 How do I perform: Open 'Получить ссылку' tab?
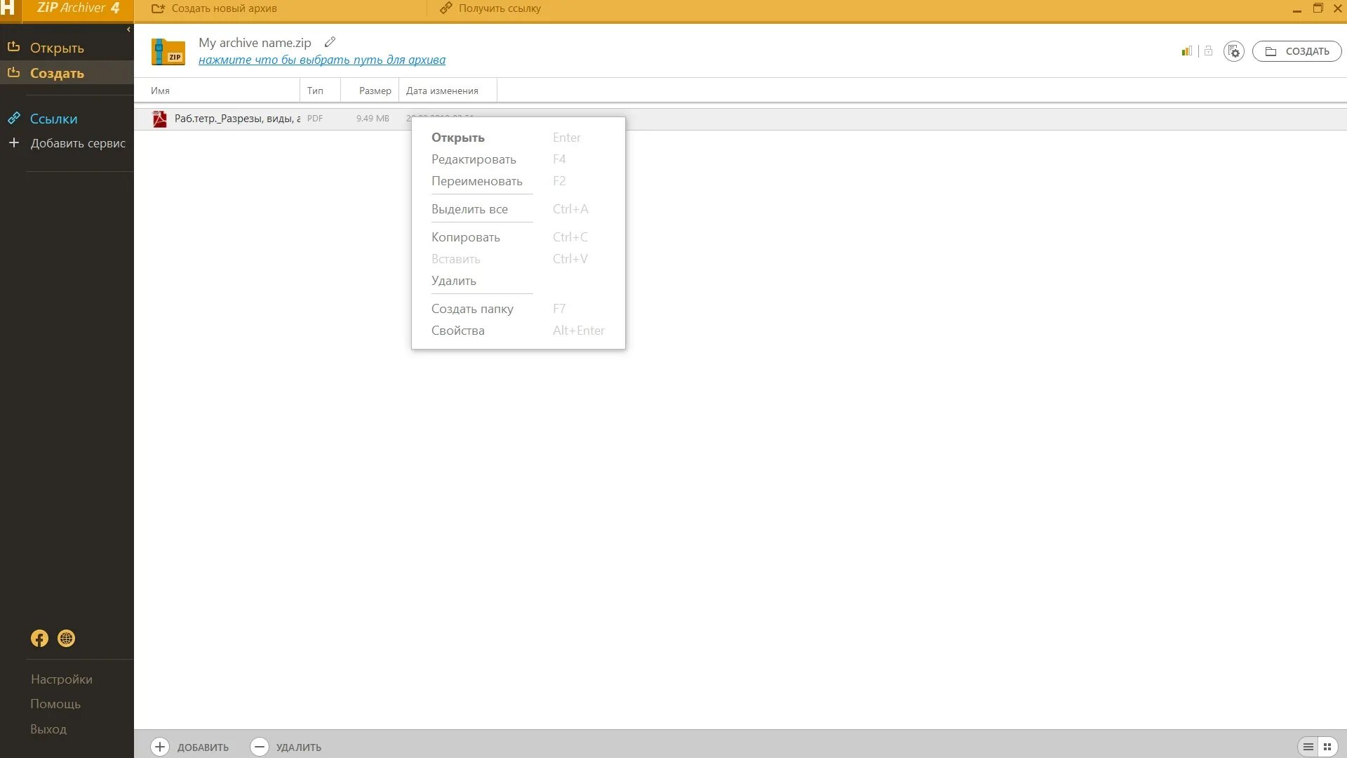[490, 8]
